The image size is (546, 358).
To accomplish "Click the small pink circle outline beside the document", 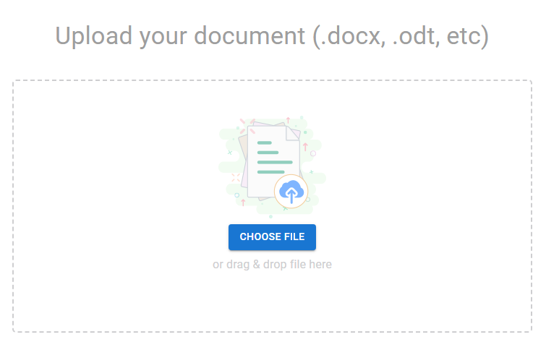I will [313, 153].
